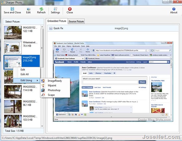182x141 pixels.
Task: Select the IMAG00042 picture thumbnail
Action: 13,121
